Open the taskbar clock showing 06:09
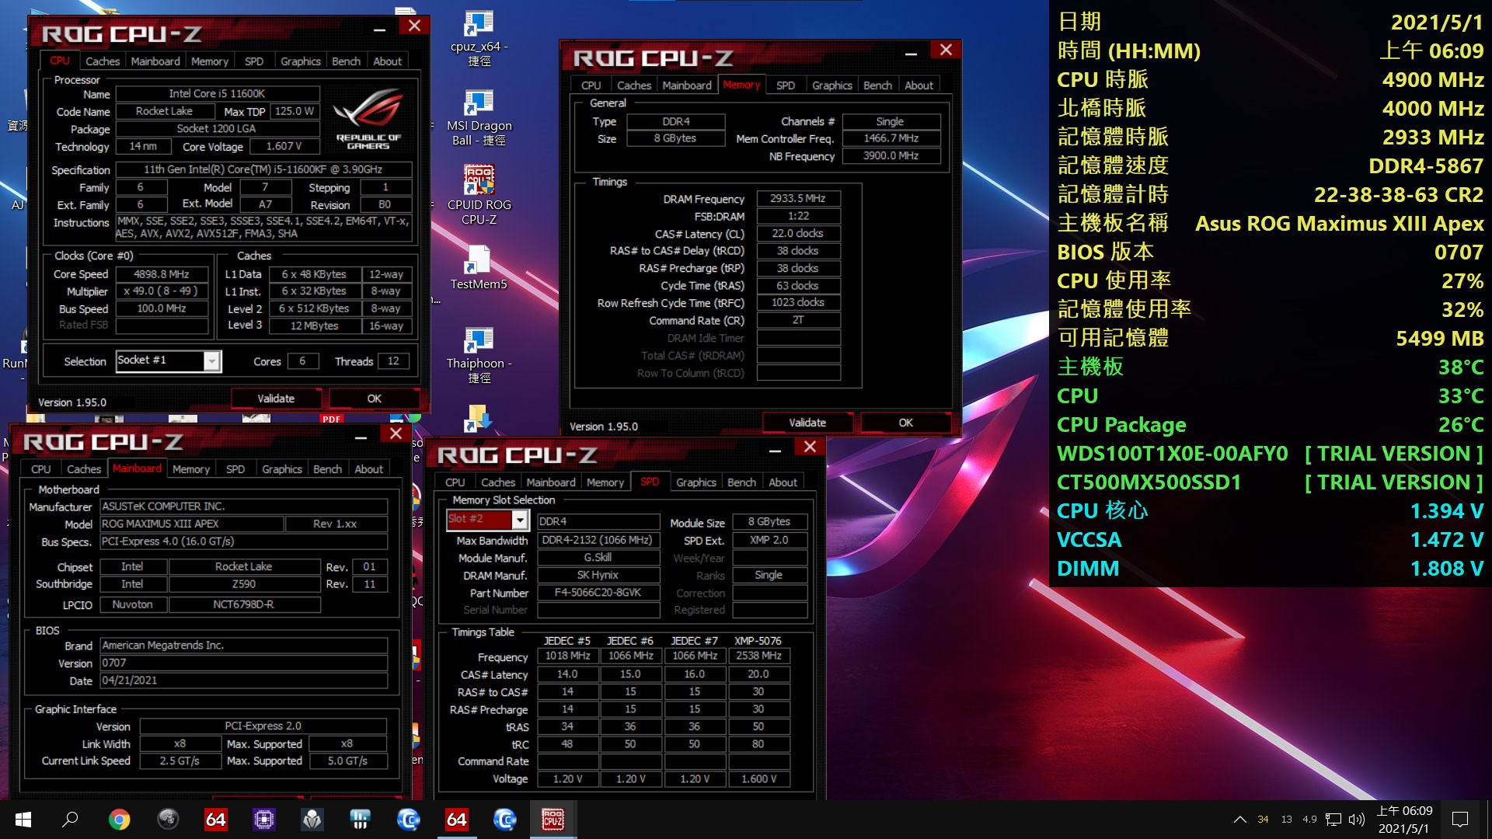This screenshot has width=1492, height=839. coord(1404,820)
